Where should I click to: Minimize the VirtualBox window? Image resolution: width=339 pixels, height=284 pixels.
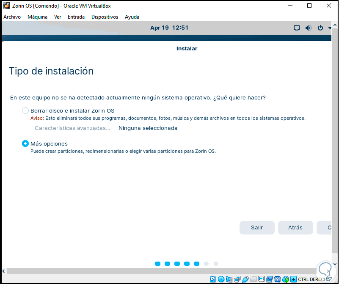tap(290, 6)
